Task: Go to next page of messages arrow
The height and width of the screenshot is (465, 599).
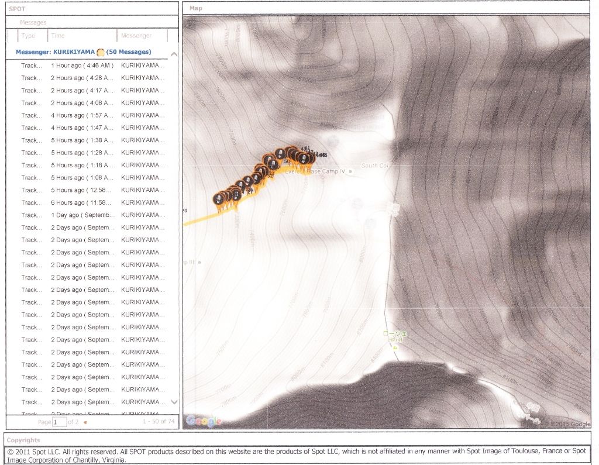Action: pos(85,422)
